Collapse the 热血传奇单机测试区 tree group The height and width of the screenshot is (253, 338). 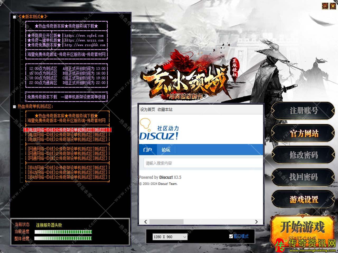click(x=14, y=107)
